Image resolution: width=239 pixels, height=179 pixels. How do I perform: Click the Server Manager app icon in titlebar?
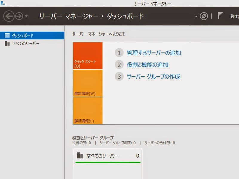(x=3, y=3)
